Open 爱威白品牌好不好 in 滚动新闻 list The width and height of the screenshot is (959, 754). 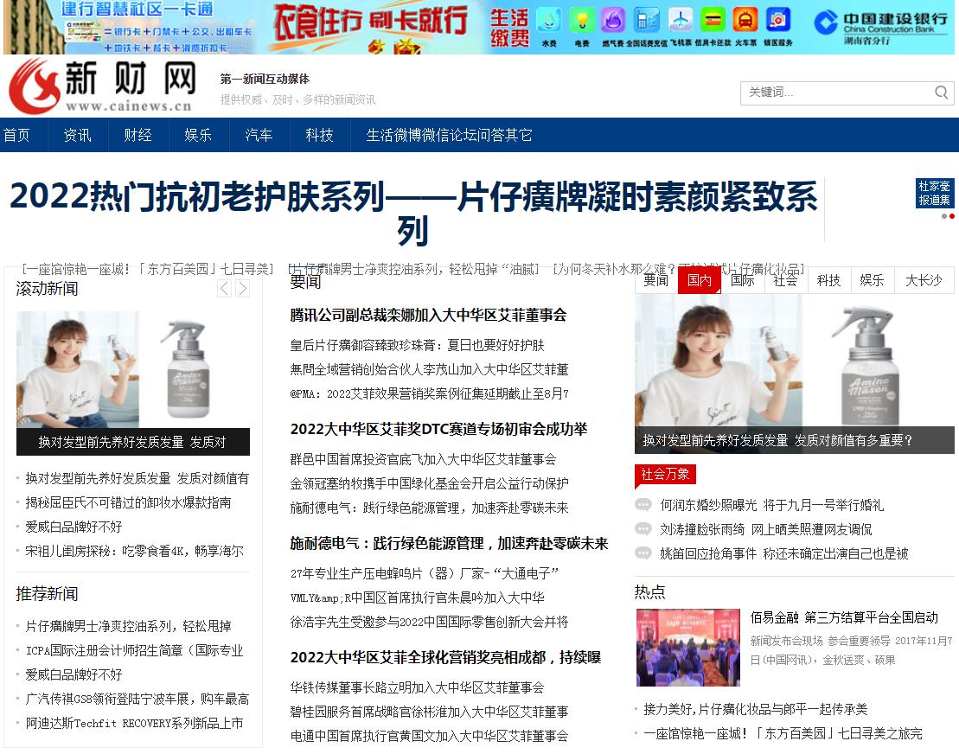[x=74, y=527]
